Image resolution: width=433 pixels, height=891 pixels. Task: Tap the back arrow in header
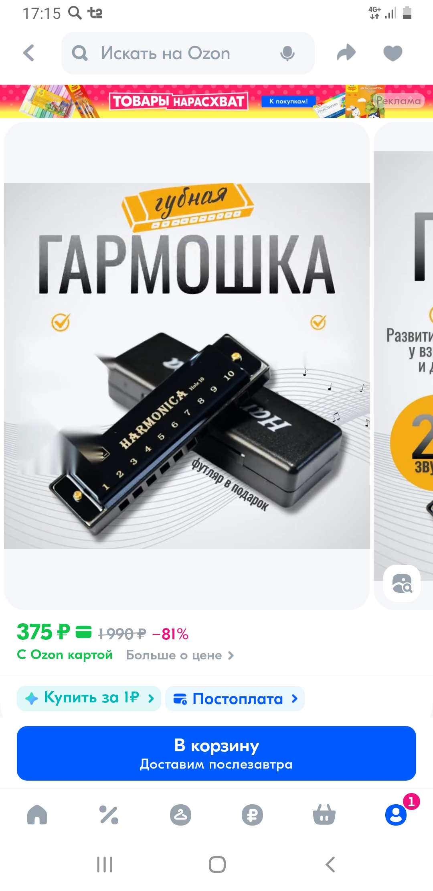[x=29, y=53]
